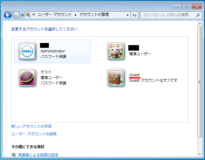Screen dimensions: 205x160
Task: Click the greyed-out forward arrow button
Action: pos(16,15)
